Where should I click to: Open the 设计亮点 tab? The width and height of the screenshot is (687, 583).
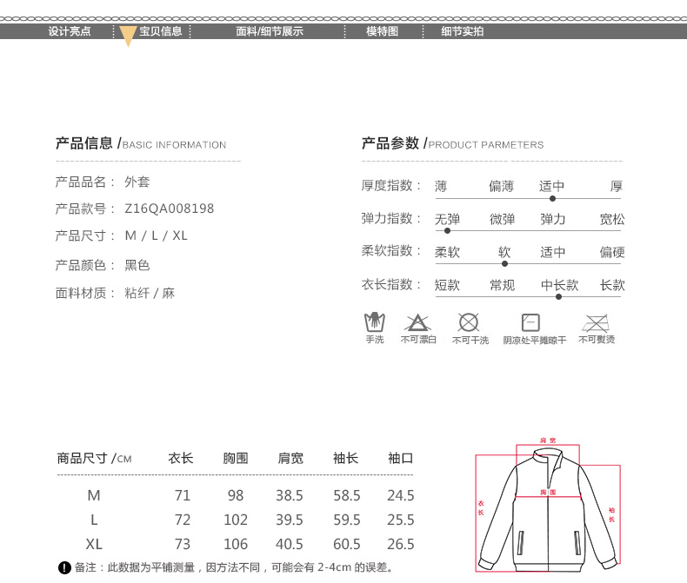pyautogui.click(x=70, y=31)
